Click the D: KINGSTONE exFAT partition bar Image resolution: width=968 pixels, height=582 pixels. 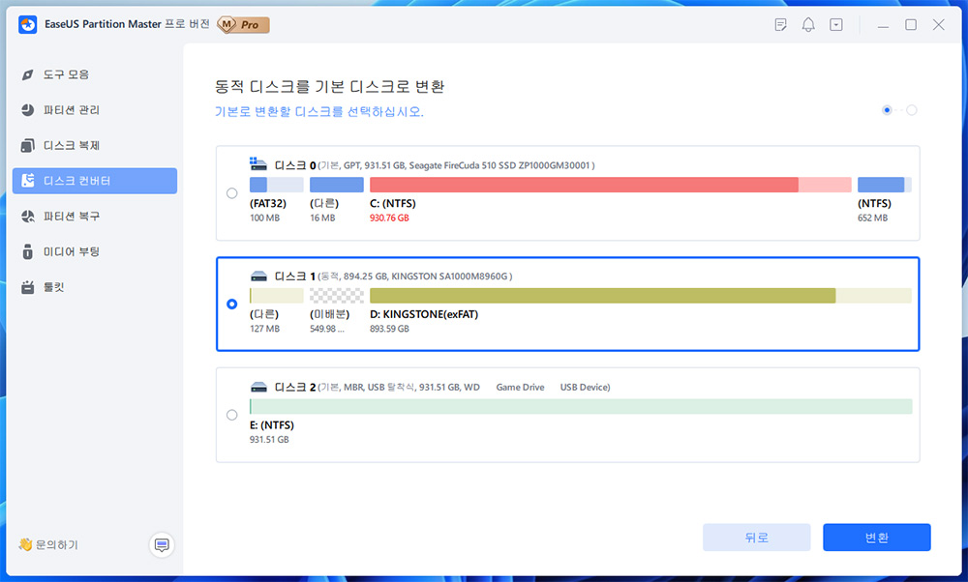point(641,295)
